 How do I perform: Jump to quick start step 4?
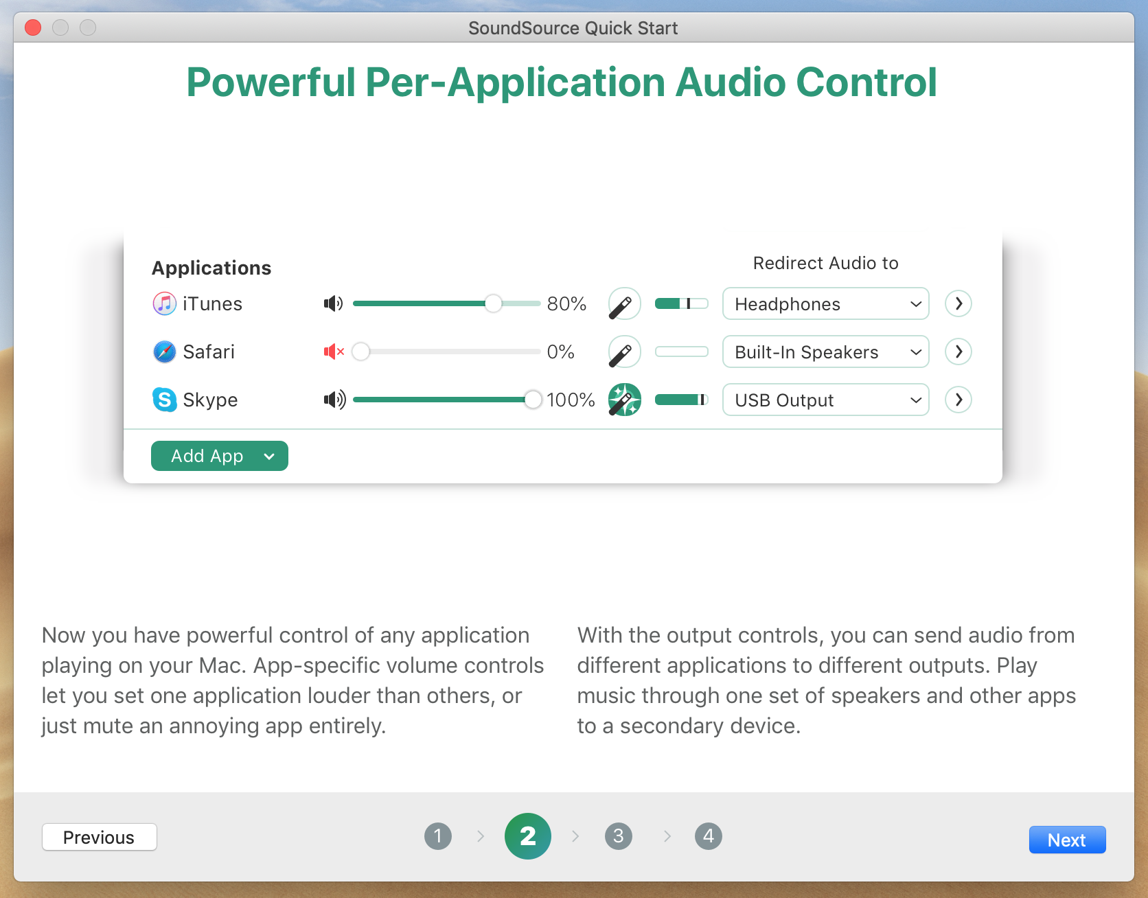(x=709, y=836)
